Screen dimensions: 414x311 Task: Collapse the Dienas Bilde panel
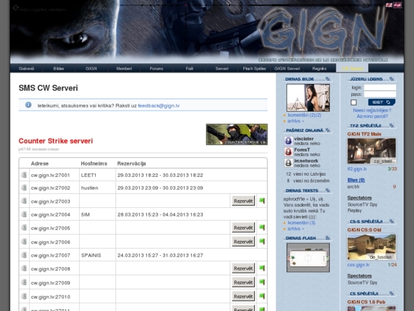[x=327, y=78]
